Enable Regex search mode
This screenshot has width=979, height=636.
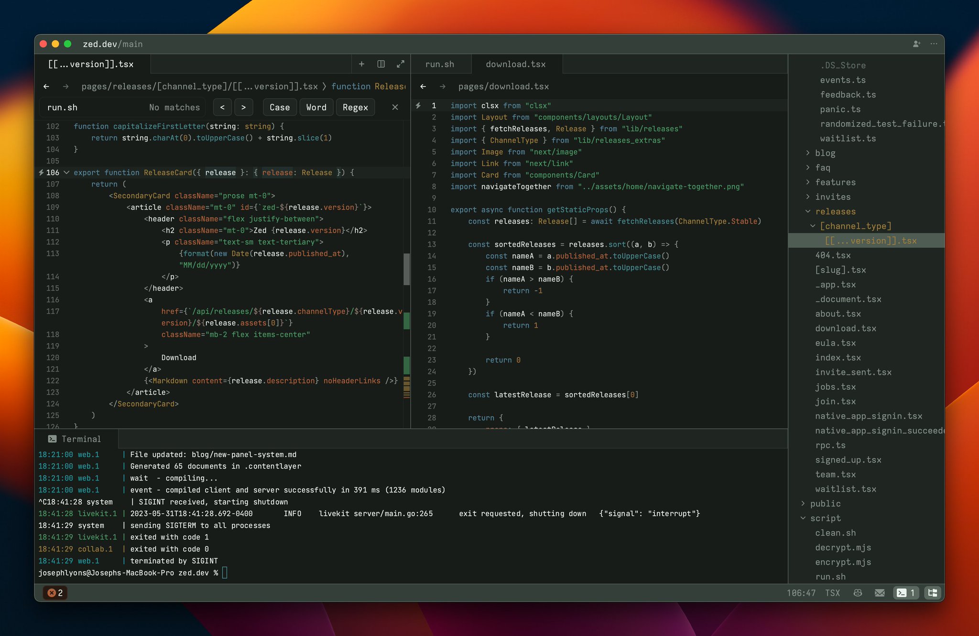(355, 108)
